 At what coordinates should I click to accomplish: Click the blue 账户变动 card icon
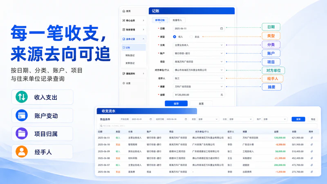[22, 115]
